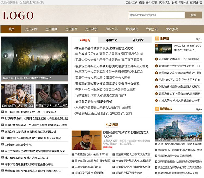The image size is (204, 178).
Task: Click the number 5 badge beside 巴黎1100万人口
Action: [156, 80]
